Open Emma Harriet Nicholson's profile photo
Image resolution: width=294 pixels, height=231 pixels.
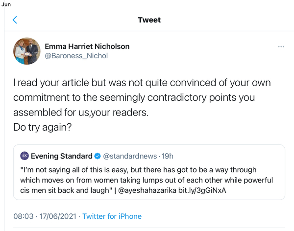coord(27,51)
